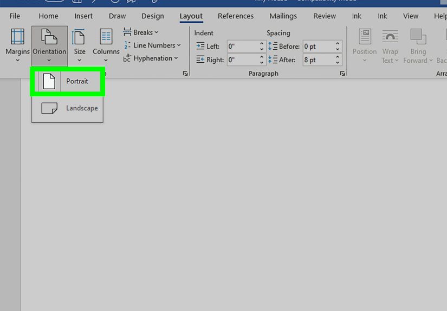Click the Orientation button

(49, 45)
